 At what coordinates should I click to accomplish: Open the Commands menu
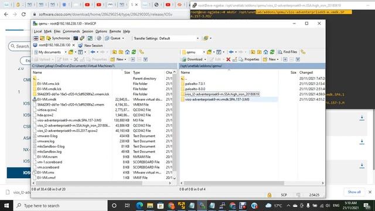[71, 31]
